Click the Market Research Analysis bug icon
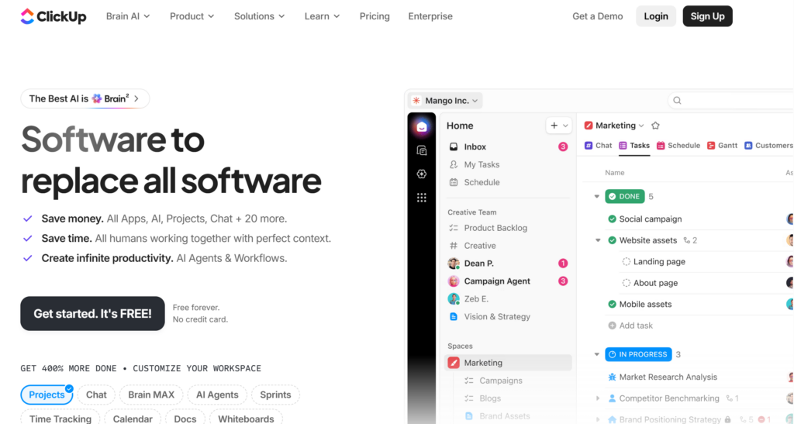 (x=613, y=377)
